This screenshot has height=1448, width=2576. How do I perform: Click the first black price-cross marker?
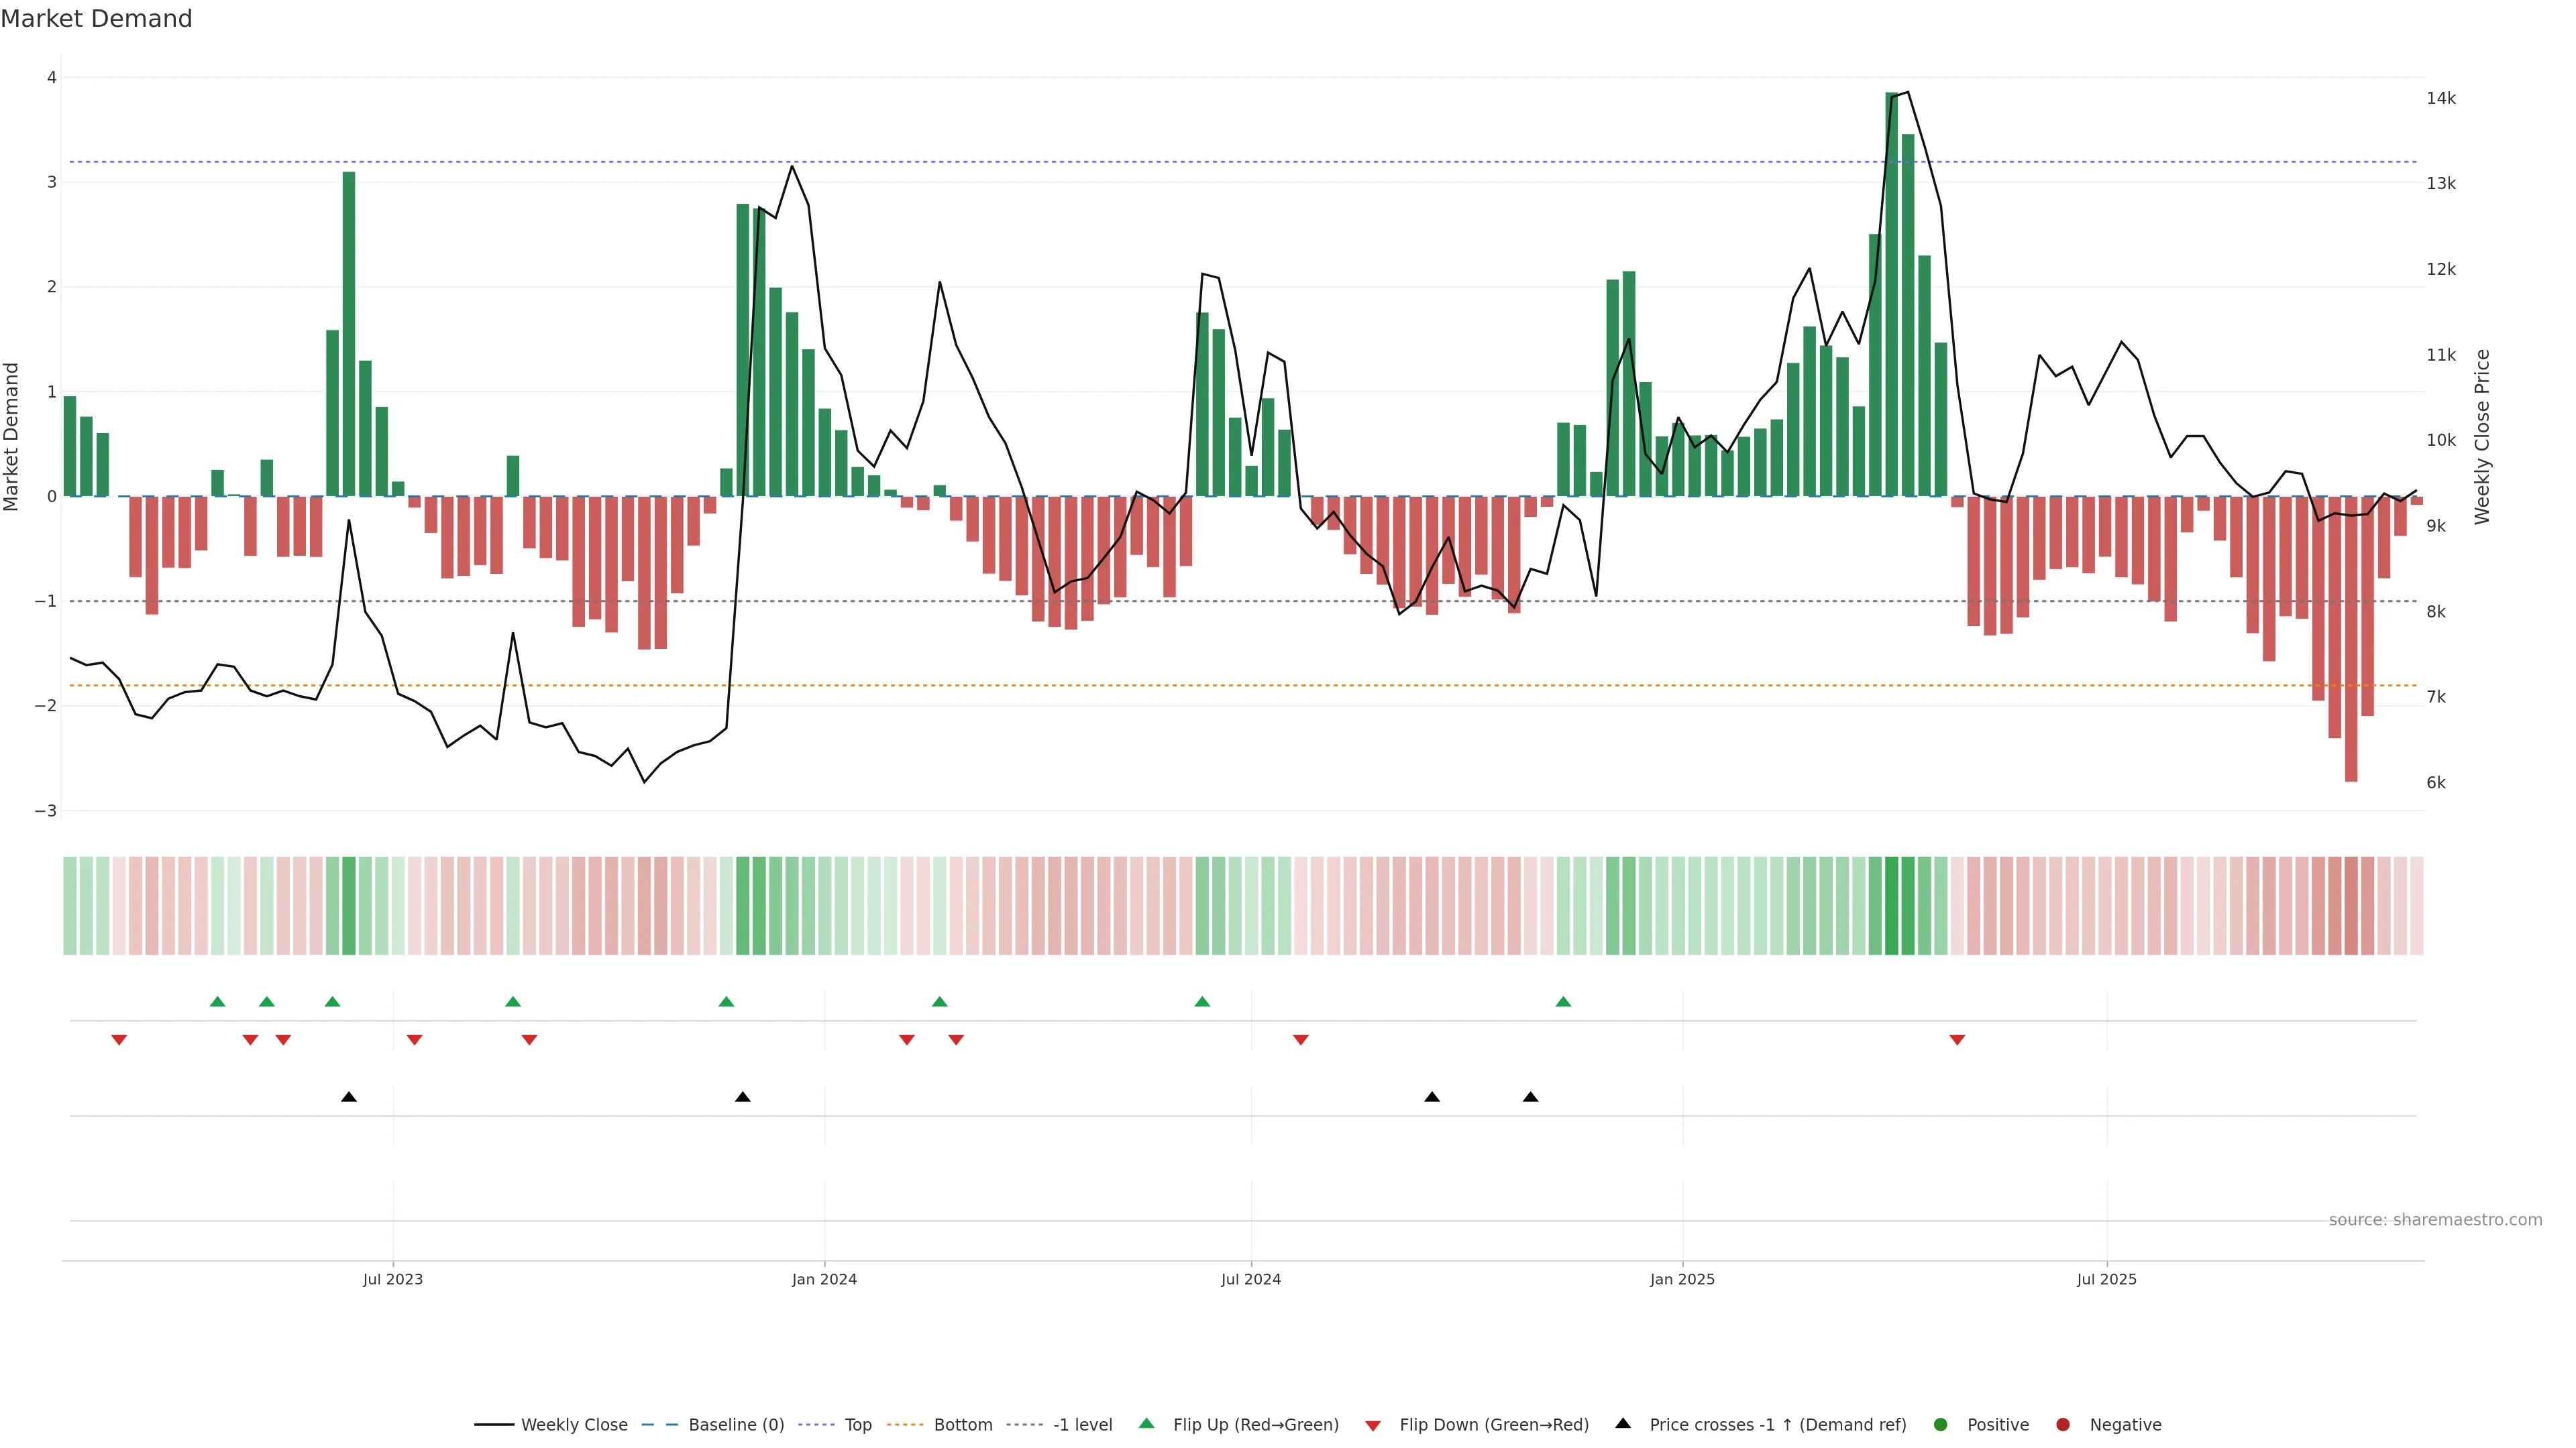click(x=349, y=1097)
